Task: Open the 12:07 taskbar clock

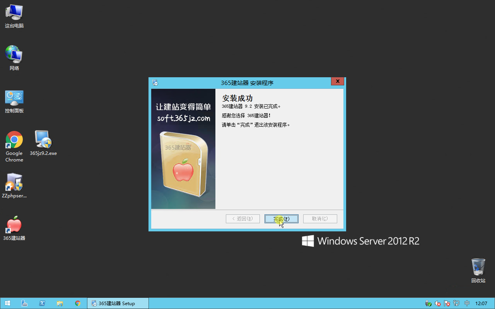Action: (481, 304)
